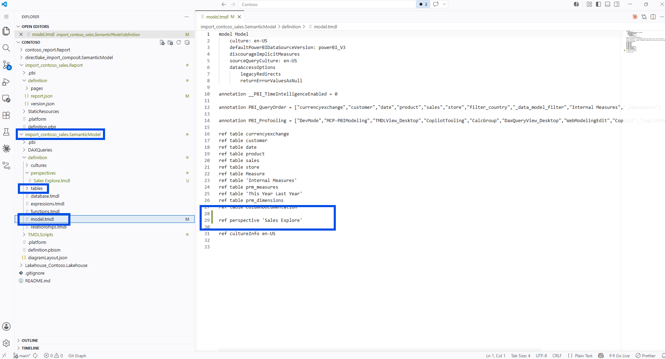Expand the Lakehouse_Contoso.Lakehouse folder

pos(21,265)
